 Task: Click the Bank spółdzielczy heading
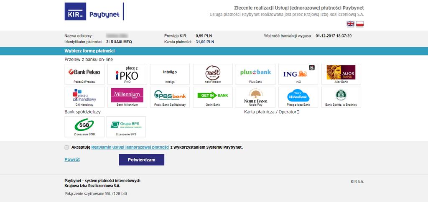(83, 112)
